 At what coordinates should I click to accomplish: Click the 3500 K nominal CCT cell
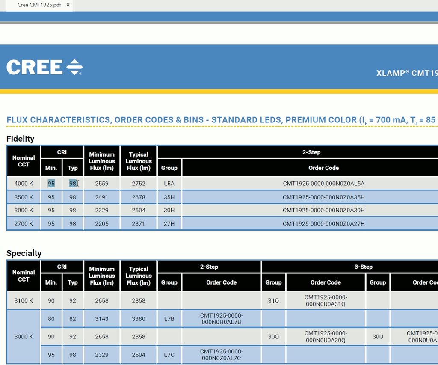coord(24,197)
